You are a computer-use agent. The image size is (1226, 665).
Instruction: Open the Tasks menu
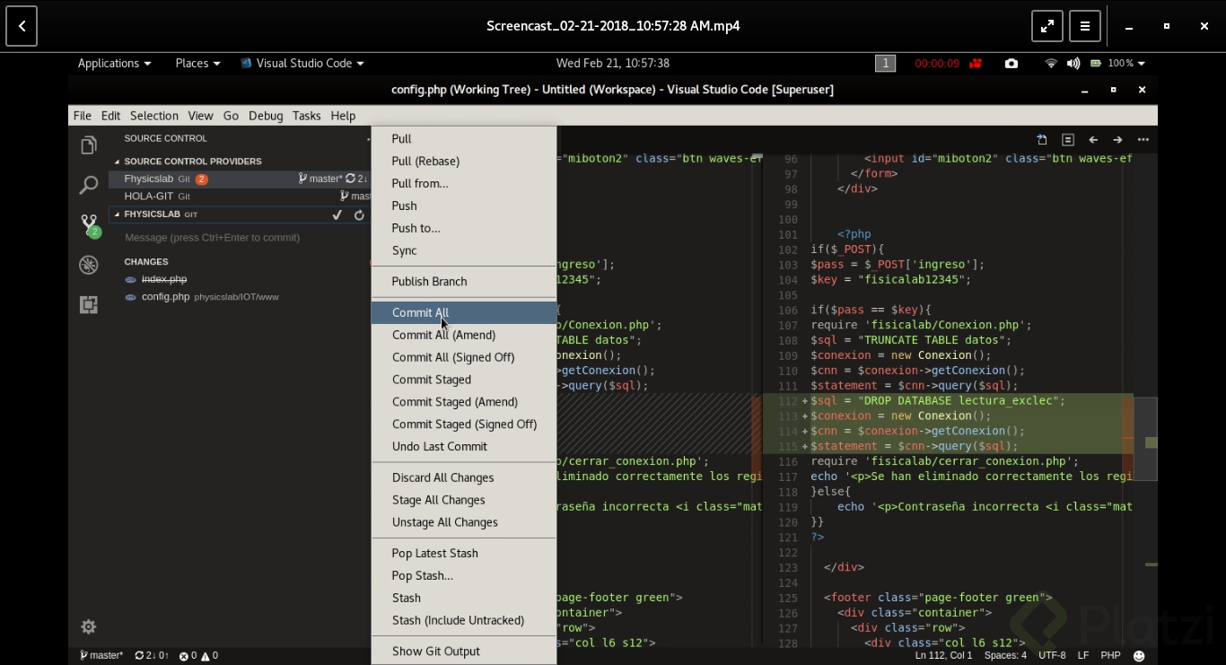coord(307,116)
